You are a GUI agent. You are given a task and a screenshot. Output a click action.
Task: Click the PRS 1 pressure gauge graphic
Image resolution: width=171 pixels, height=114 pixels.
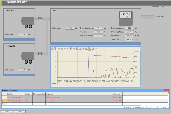click(125, 18)
